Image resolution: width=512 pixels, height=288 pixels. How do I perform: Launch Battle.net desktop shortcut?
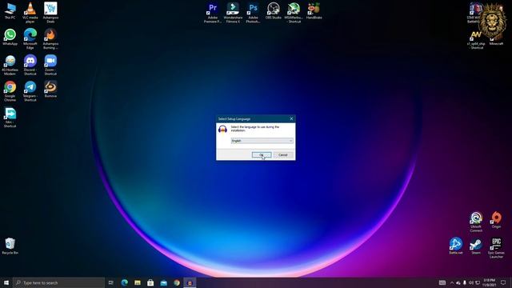tap(456, 246)
